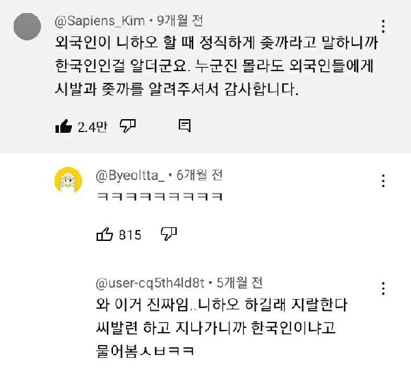The height and width of the screenshot is (371, 411).
Task: Open the gray profile avatar of Sapiens_Kim
Action: 28,28
